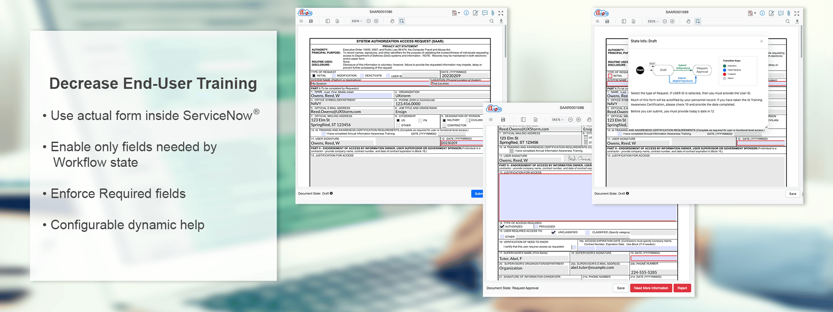The width and height of the screenshot is (833, 312).
Task: Click the supervisor date field 19
Action: [653, 258]
